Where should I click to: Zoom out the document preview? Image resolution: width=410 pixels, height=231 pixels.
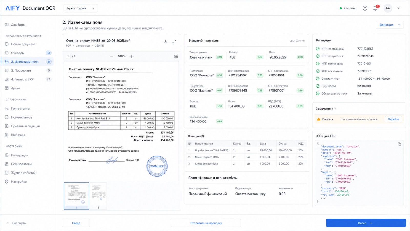pyautogui.click(x=111, y=56)
